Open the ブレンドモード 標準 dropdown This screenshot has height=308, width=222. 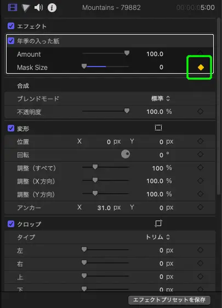[160, 98]
